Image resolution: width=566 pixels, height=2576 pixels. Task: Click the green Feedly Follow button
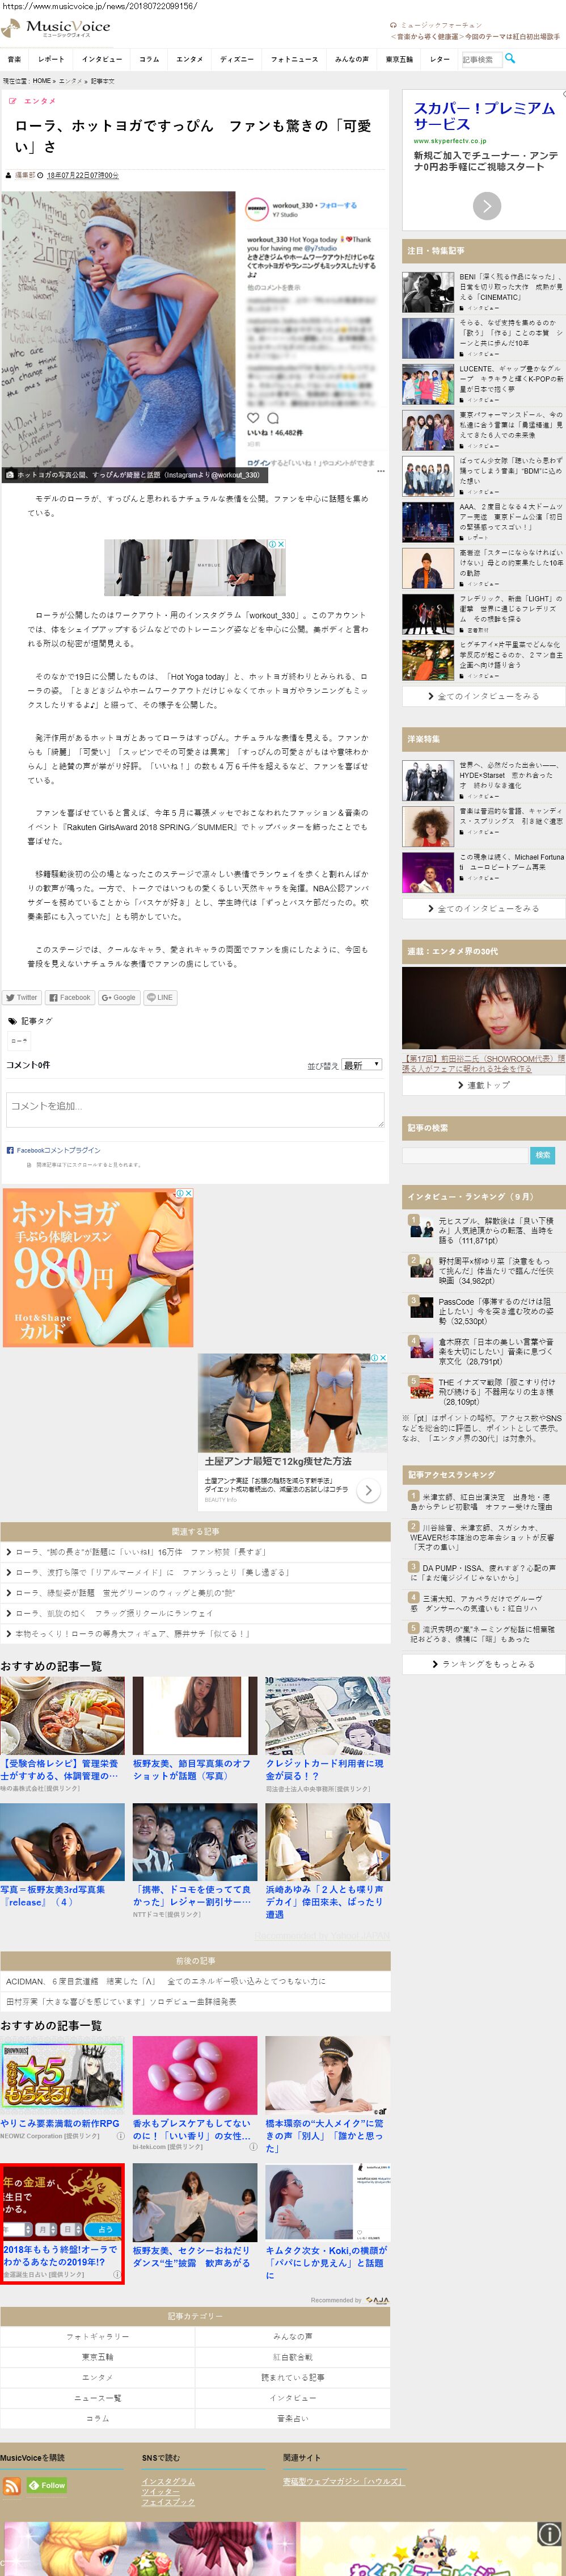47,2484
